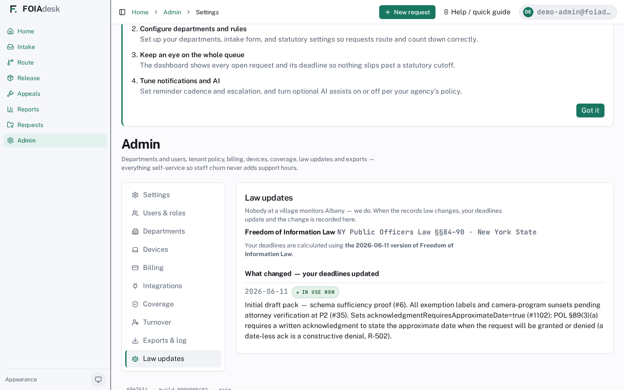Click the Billing credit card icon
Screen dimensions: 624x390
pyautogui.click(x=135, y=268)
